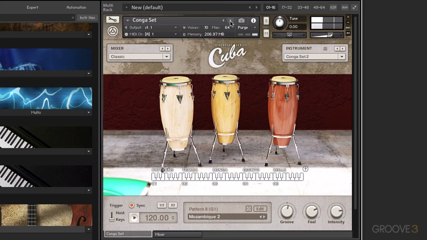Click the keyboard help question mark icon
The width and height of the screenshot is (427, 240).
tap(305, 169)
